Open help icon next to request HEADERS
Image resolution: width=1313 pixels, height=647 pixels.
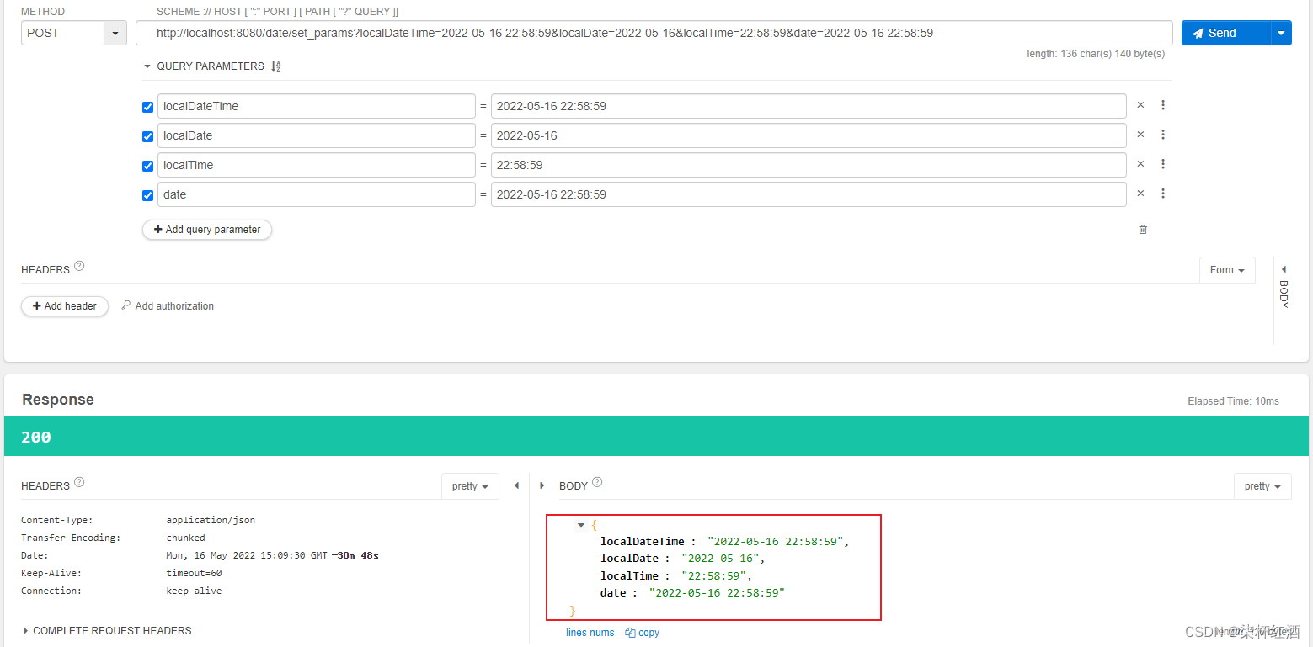79,266
